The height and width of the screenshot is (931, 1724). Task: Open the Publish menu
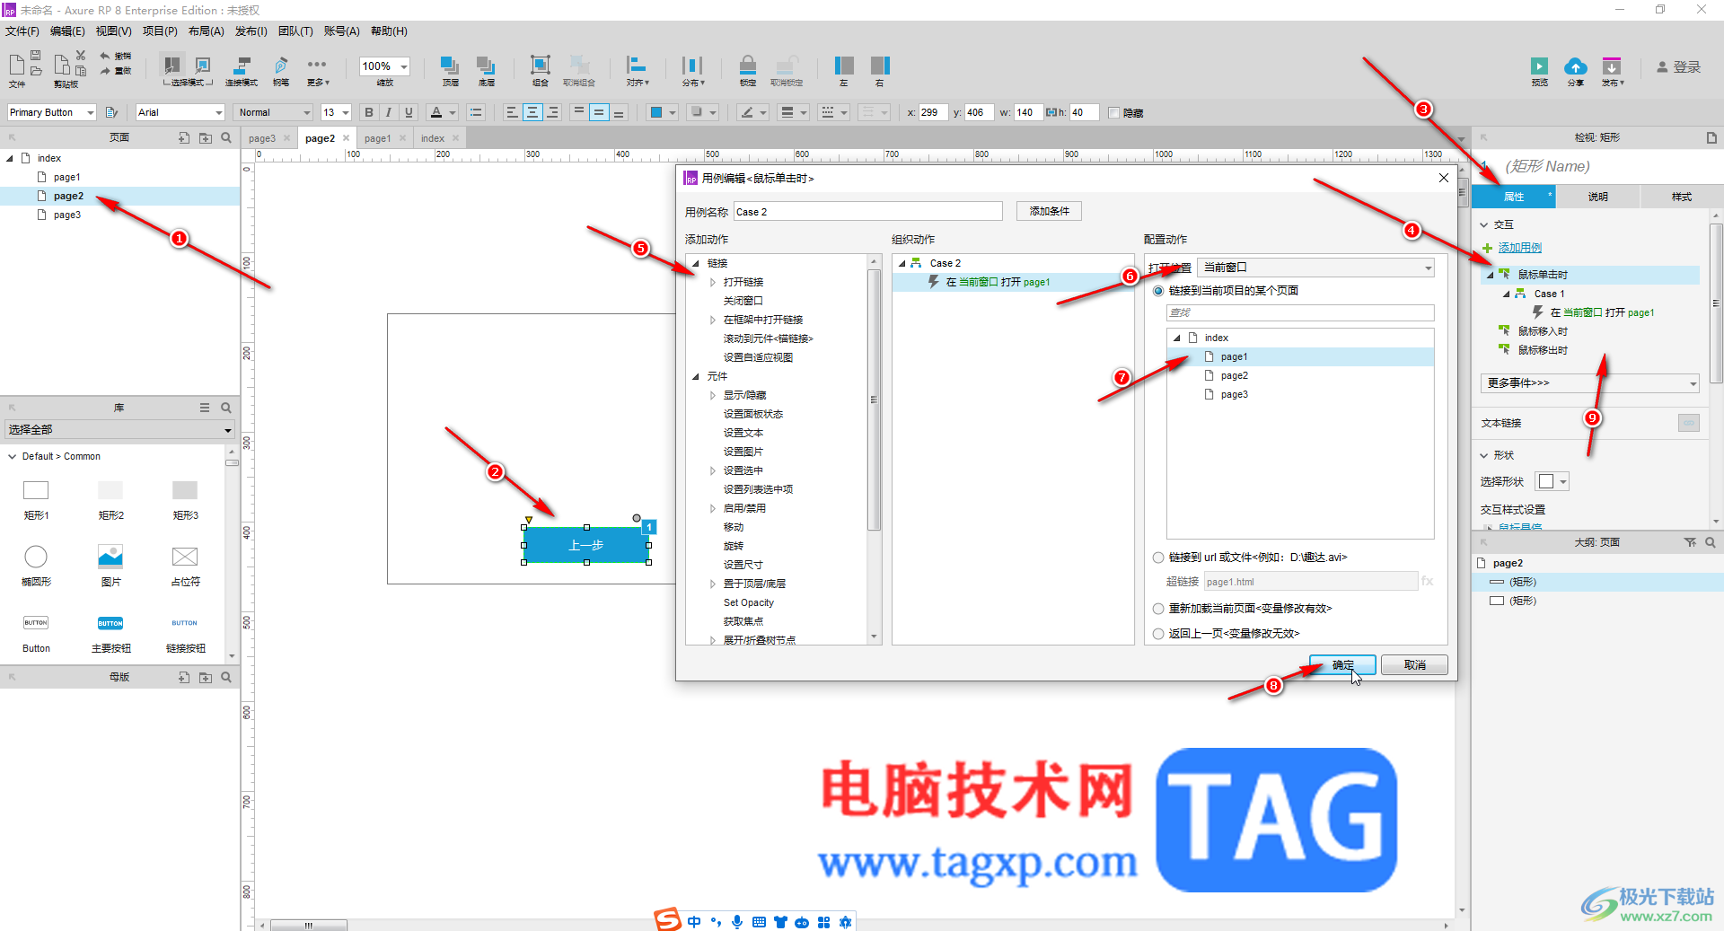click(251, 31)
